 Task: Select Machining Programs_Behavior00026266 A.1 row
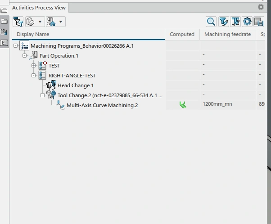82,46
